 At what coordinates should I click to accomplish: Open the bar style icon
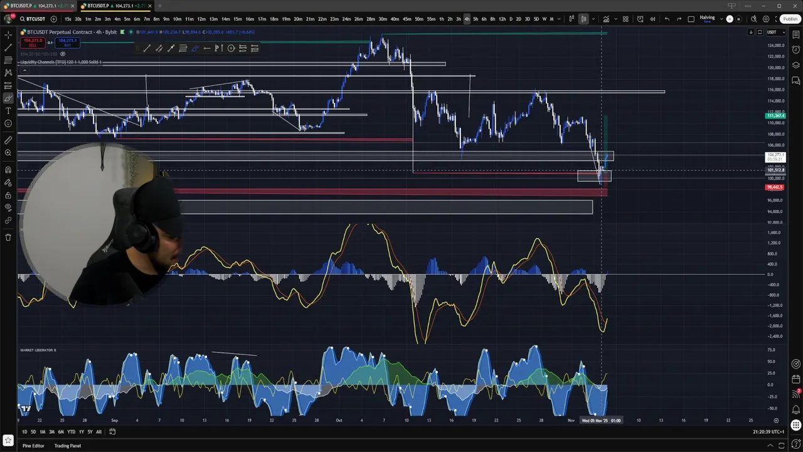pyautogui.click(x=572, y=19)
